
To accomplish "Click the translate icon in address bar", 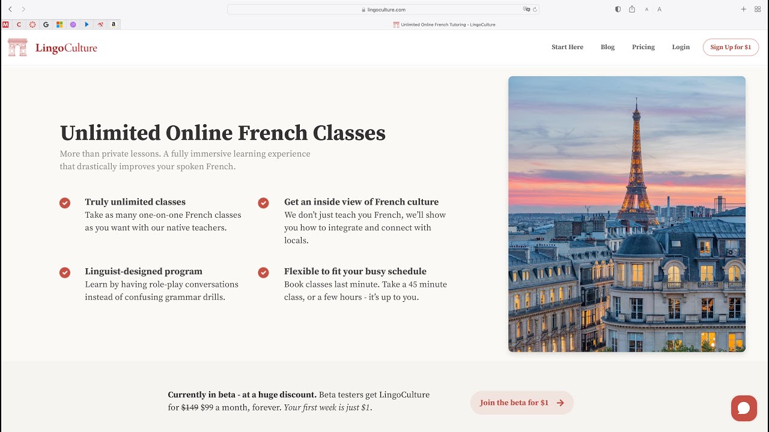I will click(x=526, y=10).
